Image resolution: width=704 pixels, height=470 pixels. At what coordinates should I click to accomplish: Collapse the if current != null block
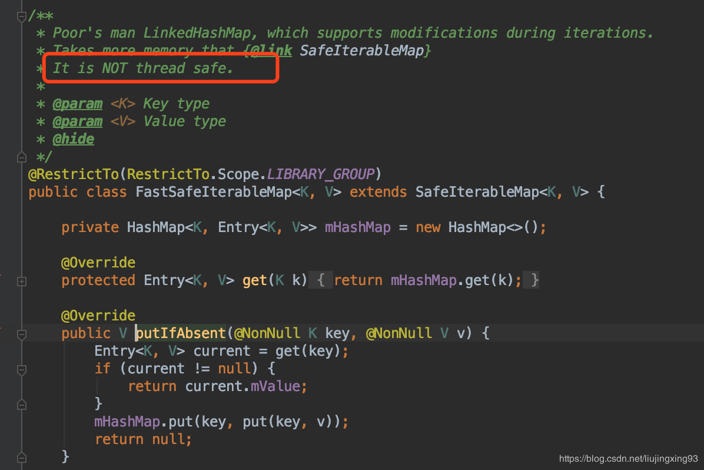tap(21, 370)
